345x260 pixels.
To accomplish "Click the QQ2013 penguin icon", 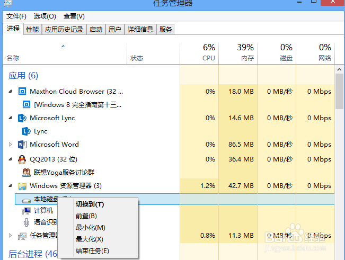I will [22, 159].
